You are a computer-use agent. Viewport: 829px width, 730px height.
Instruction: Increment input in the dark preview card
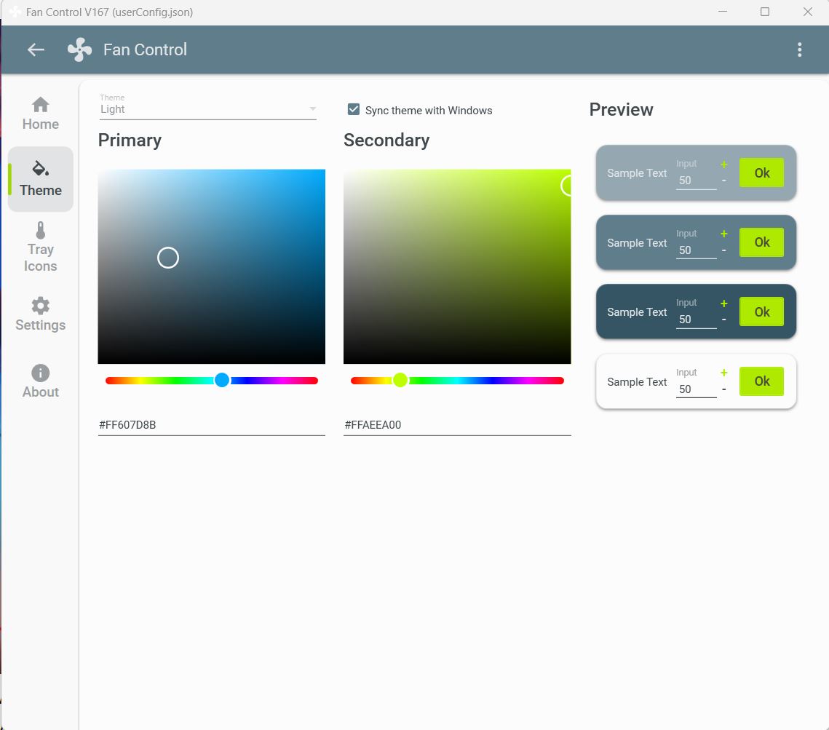point(723,303)
